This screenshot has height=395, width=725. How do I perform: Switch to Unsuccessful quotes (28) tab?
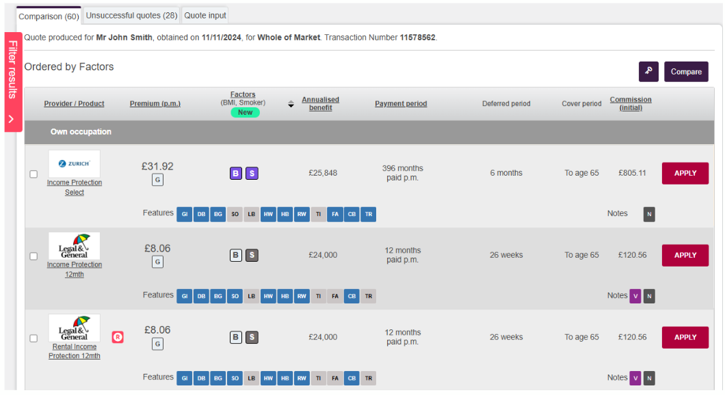[x=131, y=15]
